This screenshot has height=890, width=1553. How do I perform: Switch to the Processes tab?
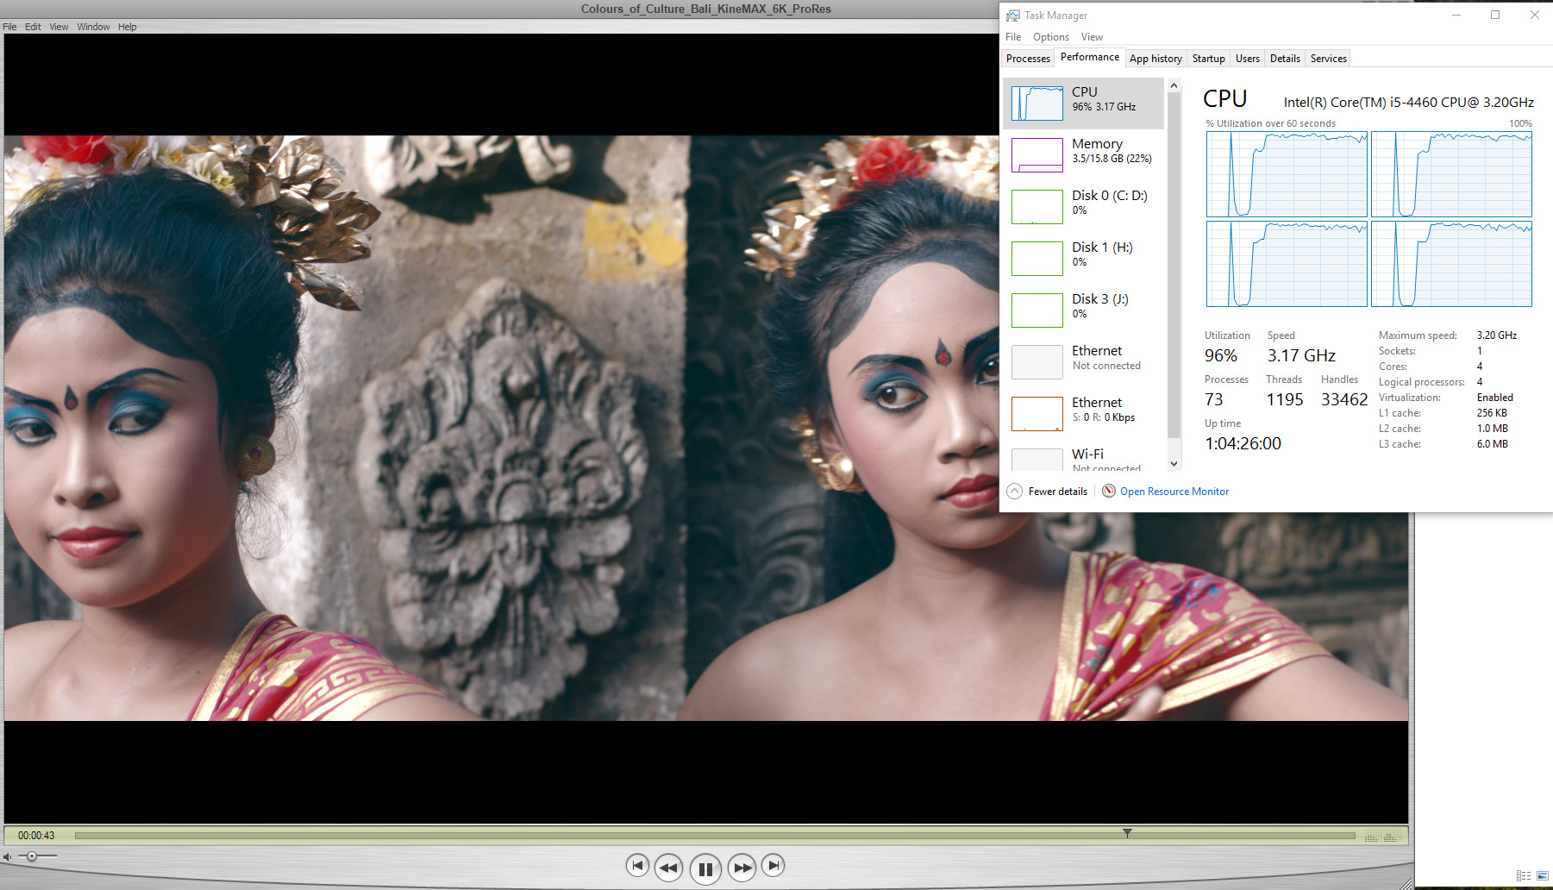[x=1028, y=59]
